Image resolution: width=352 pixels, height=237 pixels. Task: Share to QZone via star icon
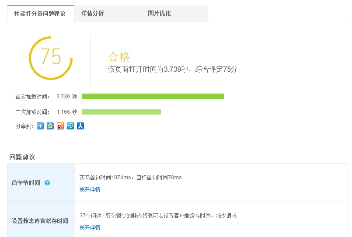tap(50, 126)
